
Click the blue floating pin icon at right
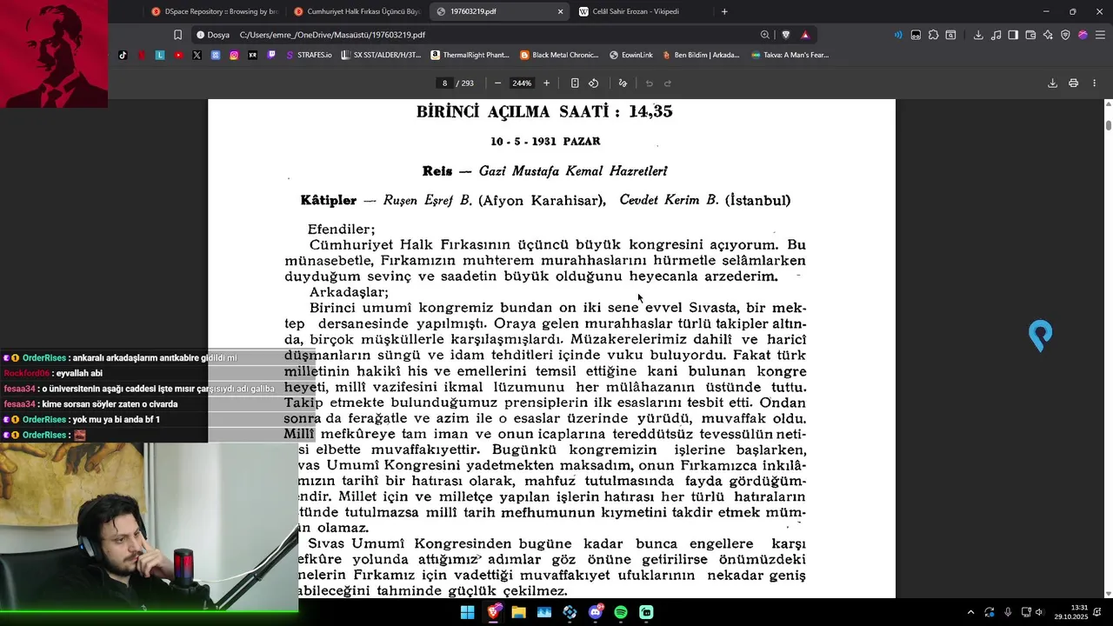(1041, 336)
